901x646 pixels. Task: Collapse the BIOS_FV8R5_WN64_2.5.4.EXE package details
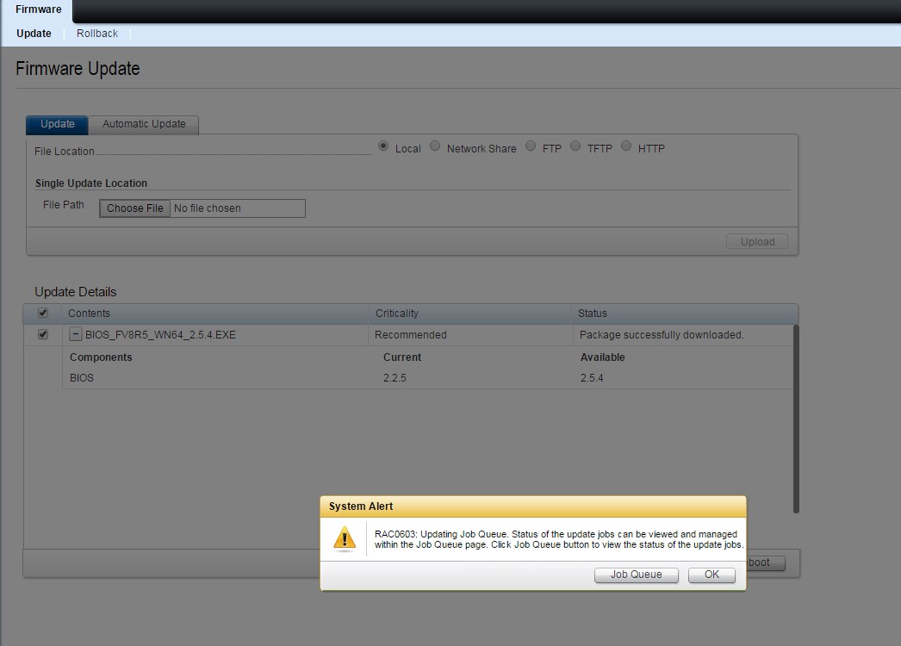click(75, 334)
